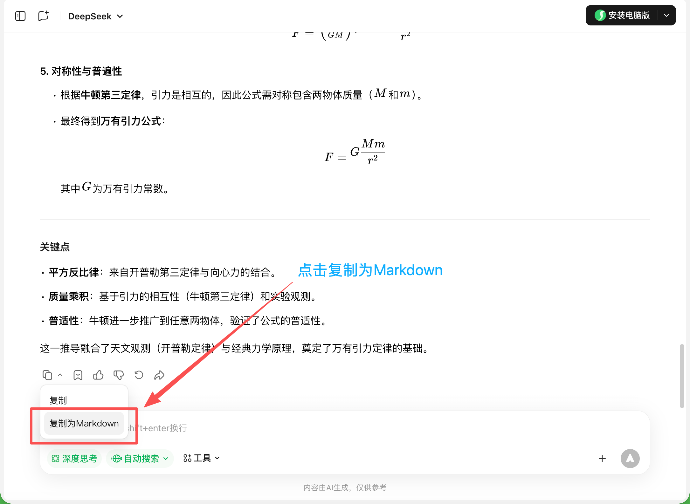This screenshot has height=504, width=690.
Task: Expand the 工具 tools dropdown
Action: (202, 458)
